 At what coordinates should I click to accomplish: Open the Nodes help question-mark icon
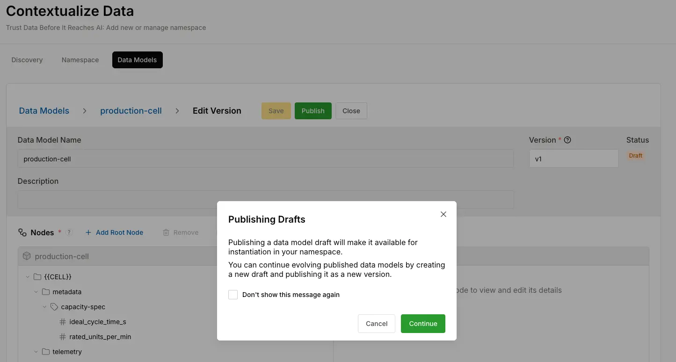[x=69, y=232]
